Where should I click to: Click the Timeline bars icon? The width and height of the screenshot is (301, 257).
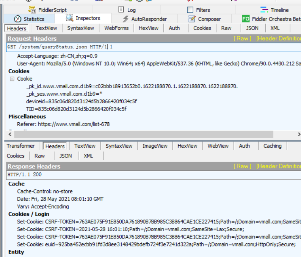[x=264, y=9]
